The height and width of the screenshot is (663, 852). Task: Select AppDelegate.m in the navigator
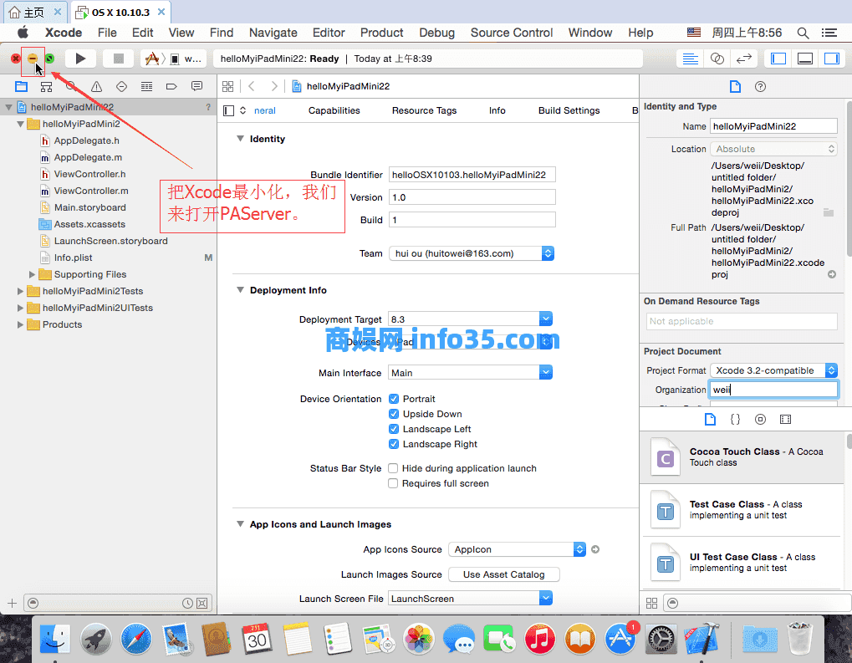tap(88, 157)
